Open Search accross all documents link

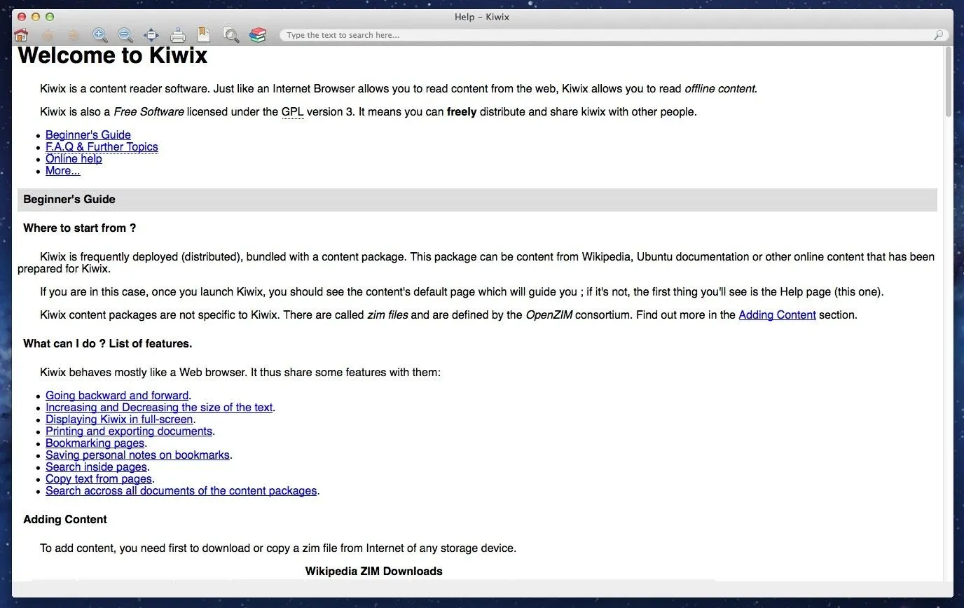click(181, 490)
